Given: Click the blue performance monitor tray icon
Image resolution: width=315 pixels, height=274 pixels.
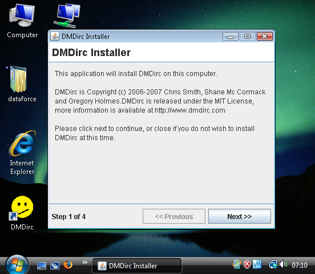Looking at the screenshot, I should click(x=257, y=264).
